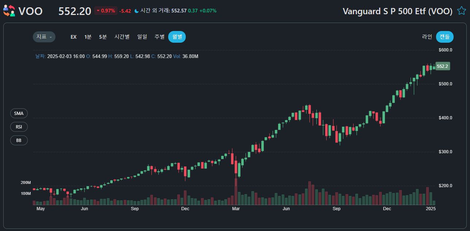
Task: Switch to the 5분 interval tab
Action: pyautogui.click(x=103, y=37)
